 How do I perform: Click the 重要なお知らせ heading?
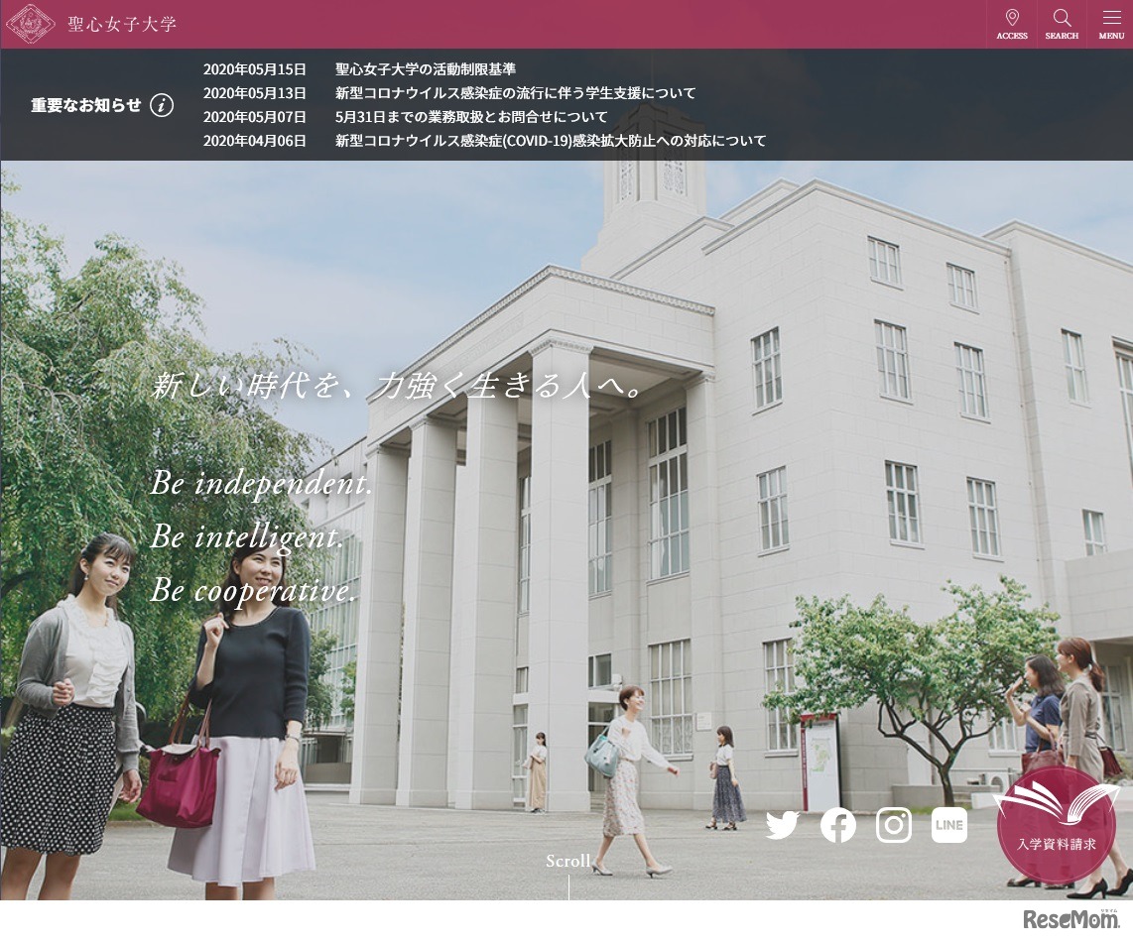86,105
